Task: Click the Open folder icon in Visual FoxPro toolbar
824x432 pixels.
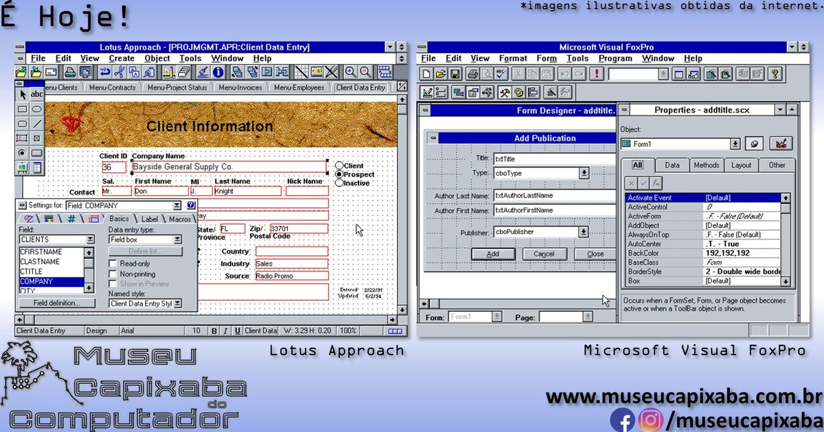Action: point(440,73)
